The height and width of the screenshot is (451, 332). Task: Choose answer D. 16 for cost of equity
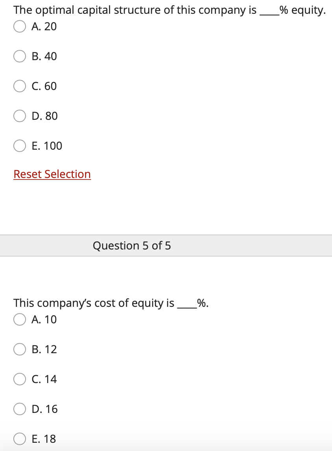tap(19, 409)
